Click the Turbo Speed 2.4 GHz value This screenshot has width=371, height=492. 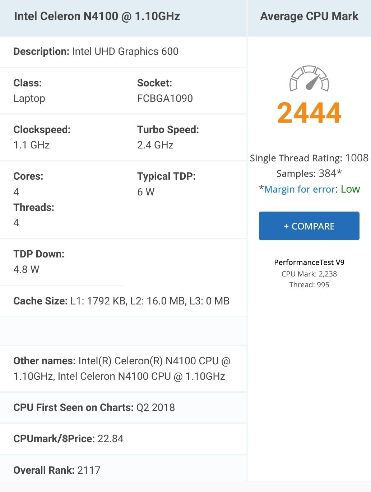click(x=155, y=145)
